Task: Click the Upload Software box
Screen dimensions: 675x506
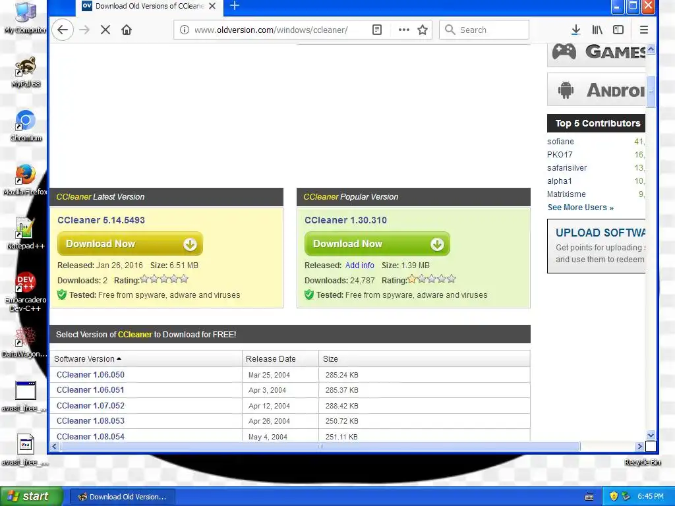Action: point(596,246)
